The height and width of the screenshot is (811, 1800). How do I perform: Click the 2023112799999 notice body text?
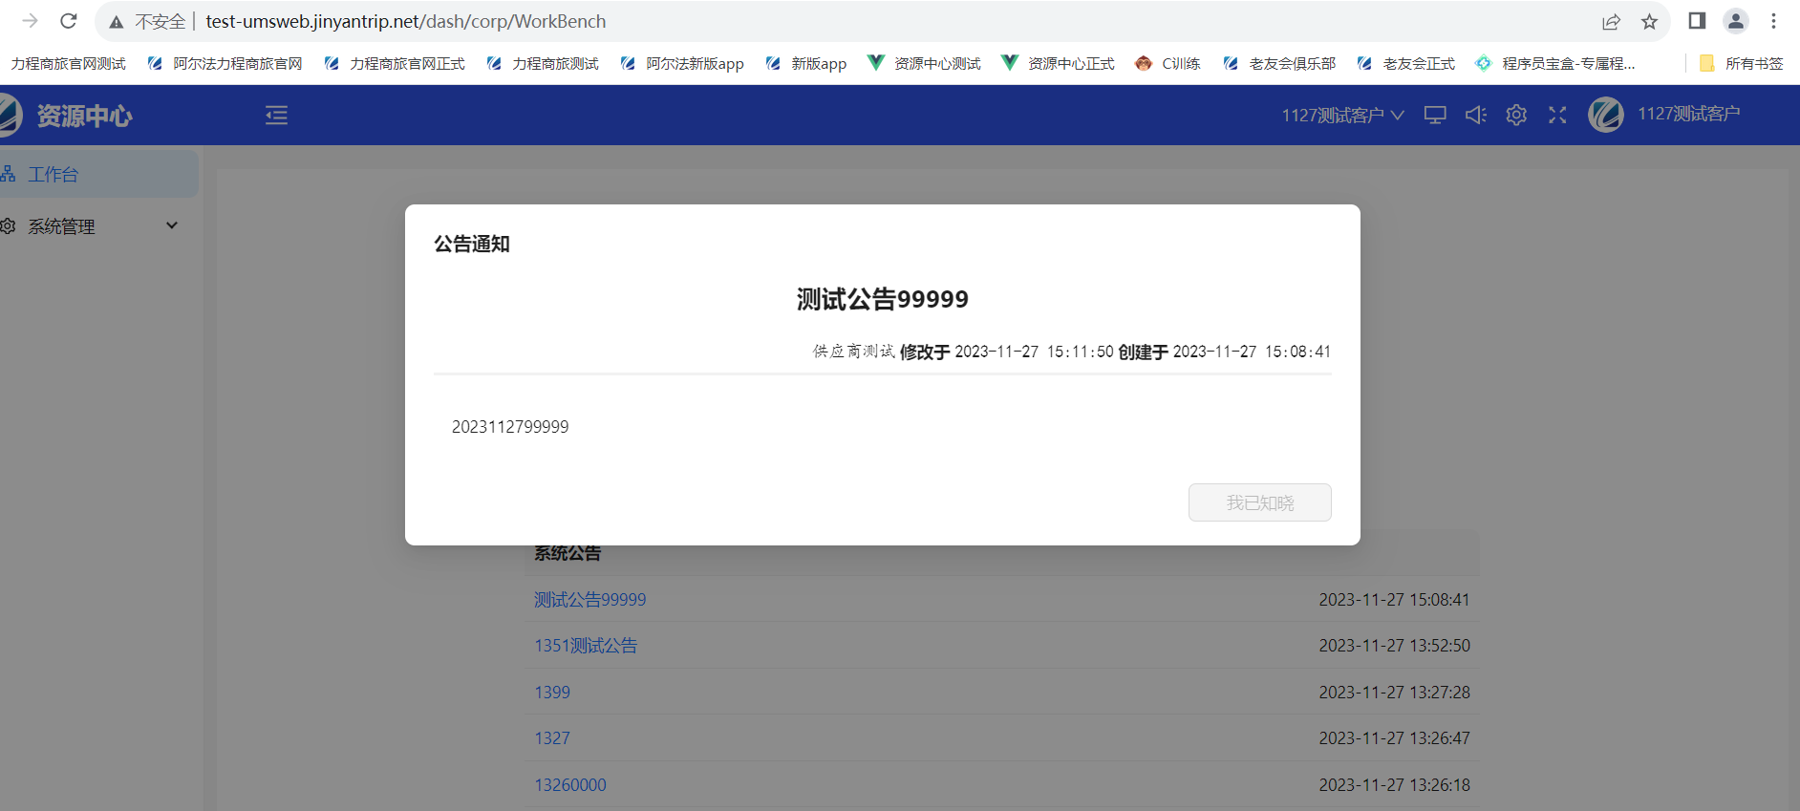(x=510, y=427)
